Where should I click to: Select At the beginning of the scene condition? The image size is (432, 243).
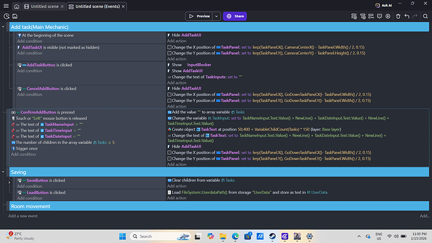click(x=46, y=35)
